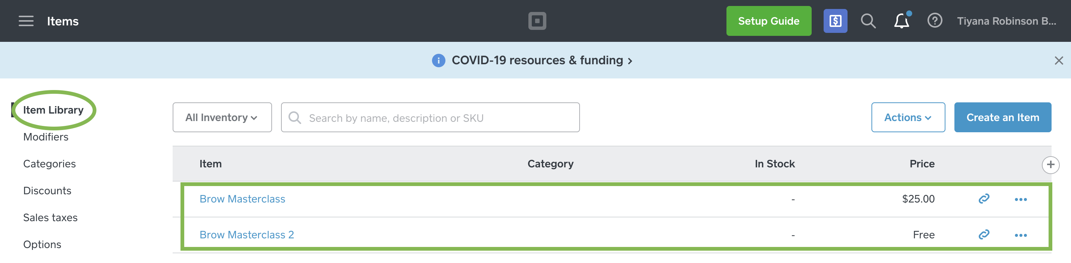The height and width of the screenshot is (263, 1071).
Task: Open more options for Brow Masterclass
Action: pyautogui.click(x=1020, y=199)
